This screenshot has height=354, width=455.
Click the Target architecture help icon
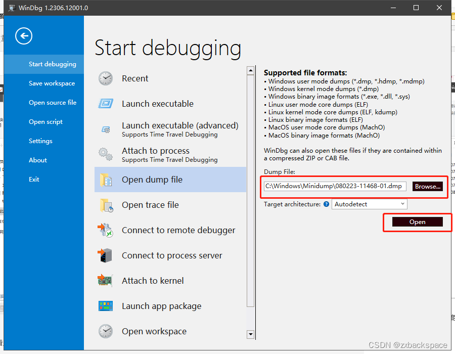(326, 204)
